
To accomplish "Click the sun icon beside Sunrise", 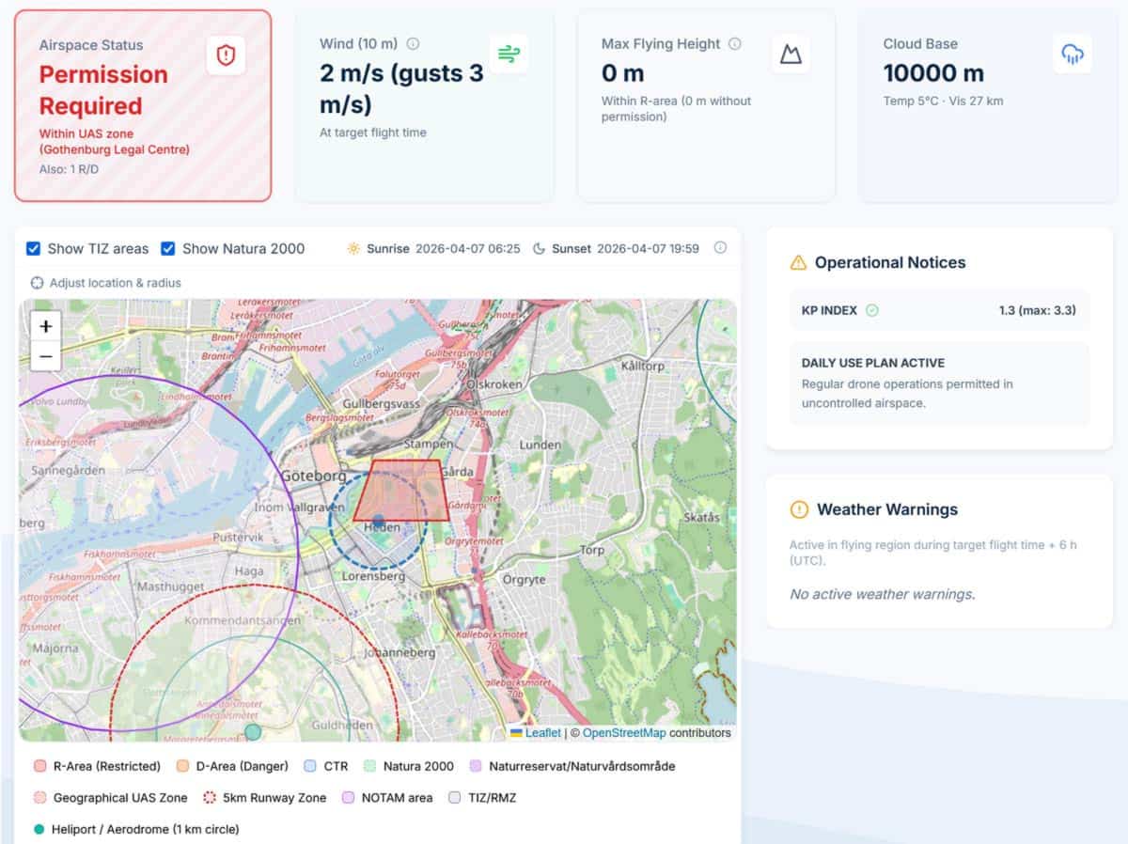I will click(x=353, y=248).
